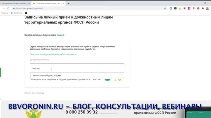The image size is (211, 118).
Task: Click the user name 'Воронин Борис Борисович'
Action: [40, 35]
